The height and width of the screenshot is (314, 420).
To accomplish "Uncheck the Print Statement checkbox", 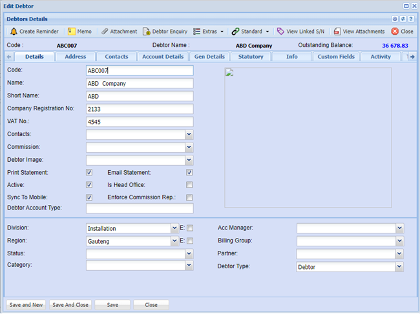I will pos(89,173).
